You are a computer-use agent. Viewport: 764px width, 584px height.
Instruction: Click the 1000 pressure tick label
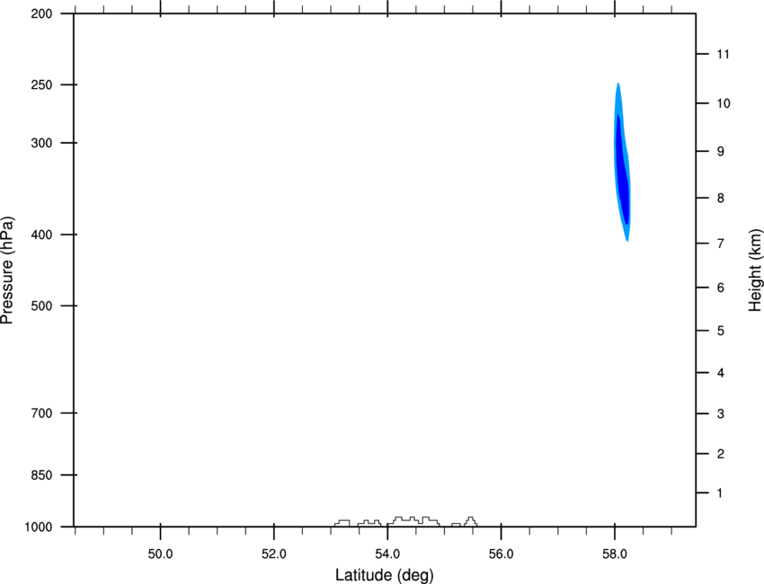tap(38, 526)
